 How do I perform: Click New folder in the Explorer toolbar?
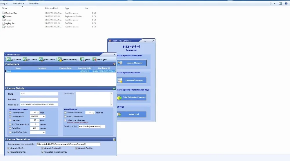[34, 3]
